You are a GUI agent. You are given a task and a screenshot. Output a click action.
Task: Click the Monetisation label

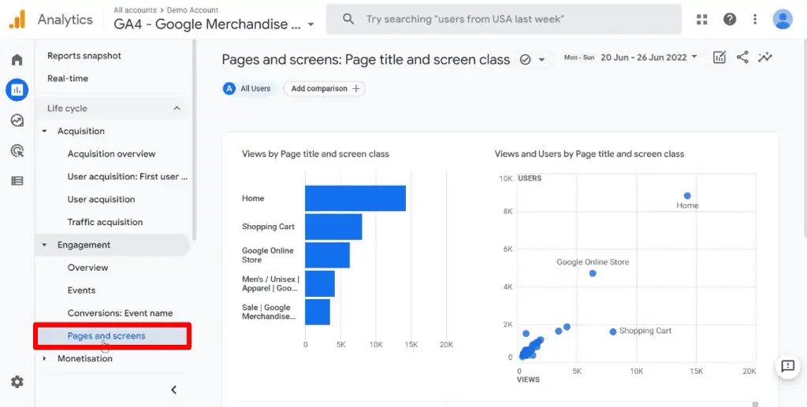[x=85, y=358]
